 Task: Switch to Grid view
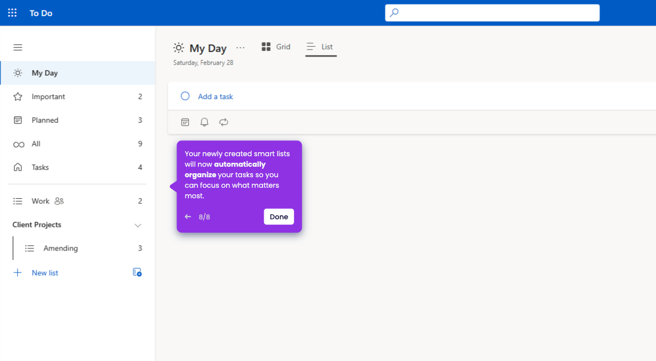tap(276, 47)
